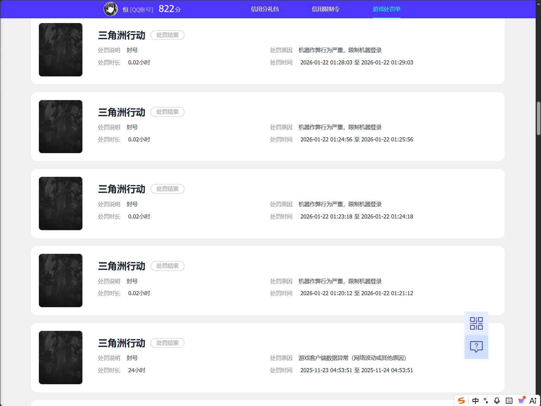Click 三角洲行动 title of 01:23:18 record
Image resolution: width=541 pixels, height=406 pixels.
click(x=122, y=189)
